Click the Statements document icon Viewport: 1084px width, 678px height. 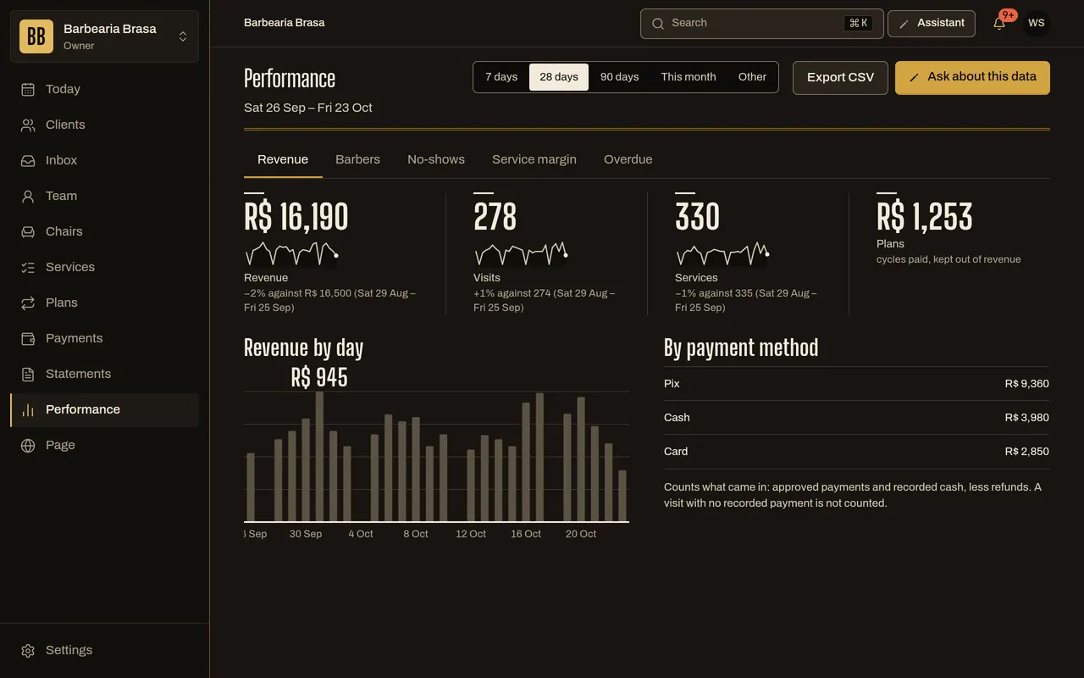28,374
